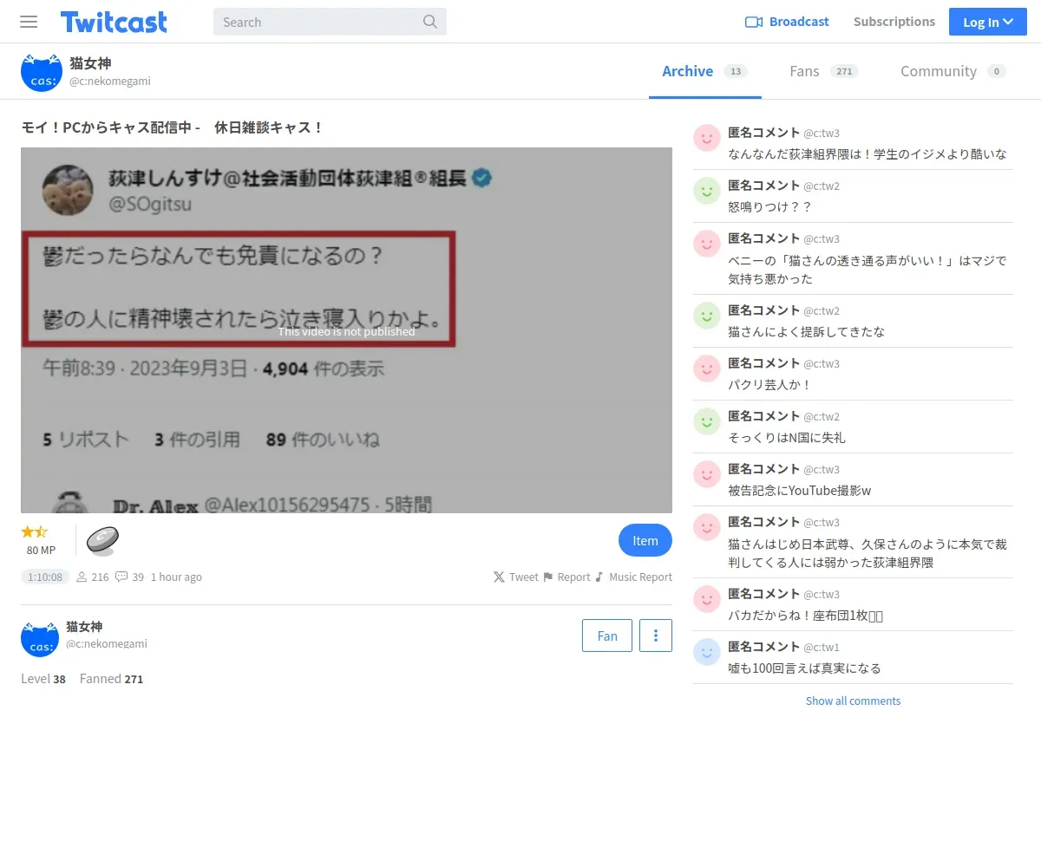Viewport: 1041px width, 867px height.
Task: Click avatar of comment ベニーの「猫さんの透き通る声
Action: [707, 244]
